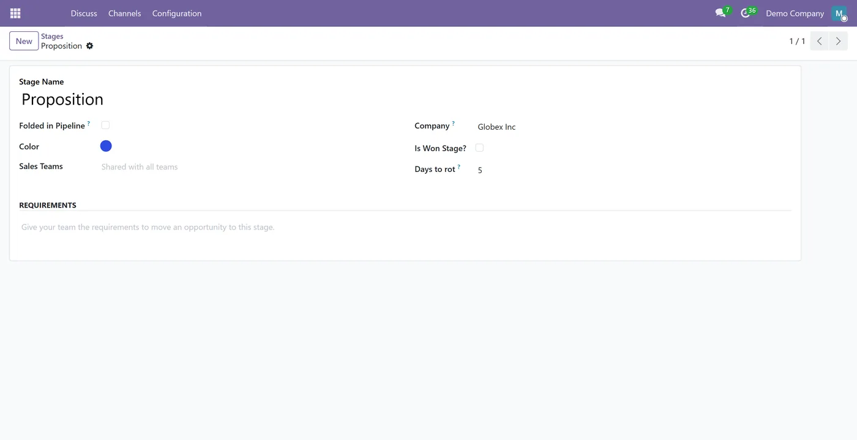The width and height of the screenshot is (857, 440).
Task: Click the Days to rot value field
Action: coord(633,170)
